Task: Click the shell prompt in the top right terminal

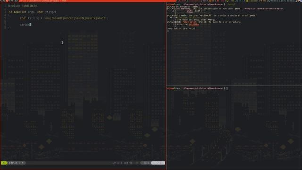Action: 196,4
